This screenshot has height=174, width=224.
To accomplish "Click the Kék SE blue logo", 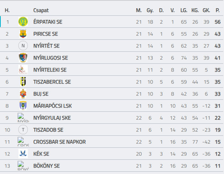I will (23, 154).
